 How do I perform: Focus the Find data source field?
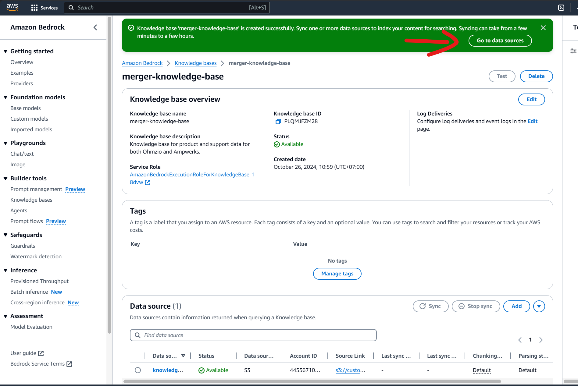(x=253, y=335)
